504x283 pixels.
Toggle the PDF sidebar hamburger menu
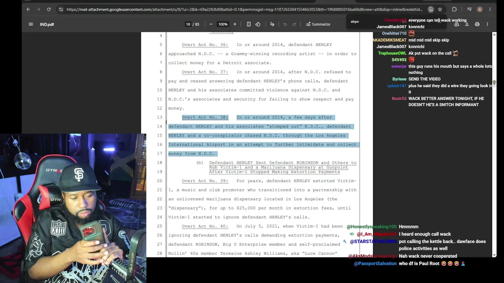pos(31,24)
